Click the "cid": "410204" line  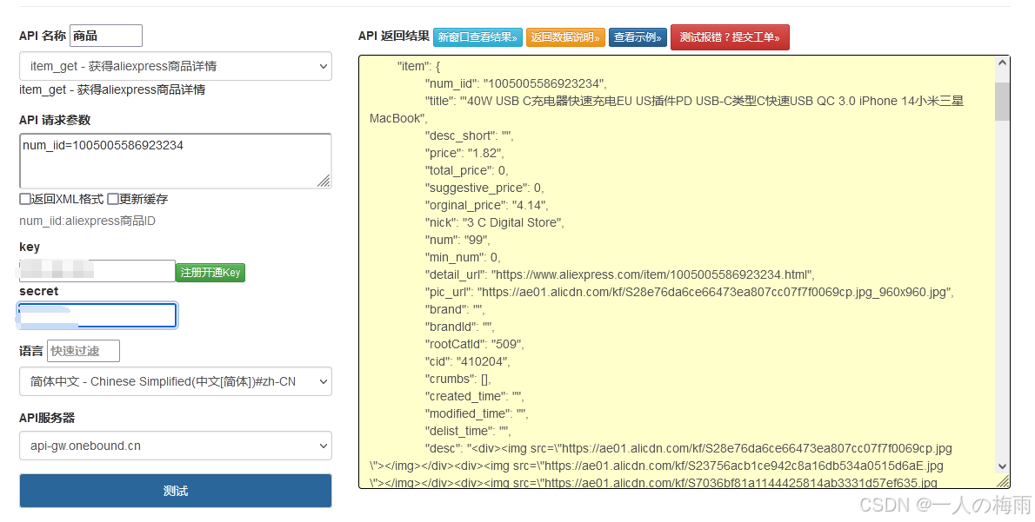tap(467, 361)
